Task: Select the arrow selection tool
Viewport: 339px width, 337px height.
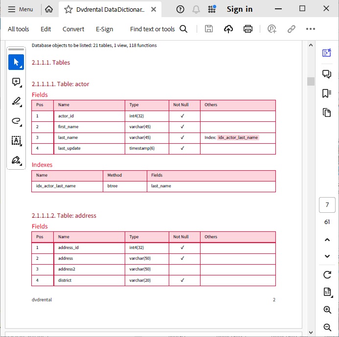Action: (x=16, y=62)
